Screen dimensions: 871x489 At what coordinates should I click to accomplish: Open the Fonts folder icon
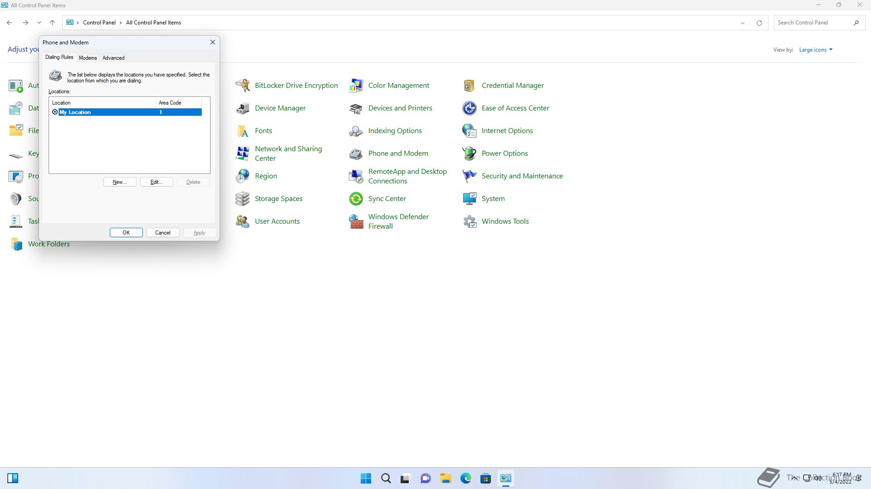pos(243,130)
